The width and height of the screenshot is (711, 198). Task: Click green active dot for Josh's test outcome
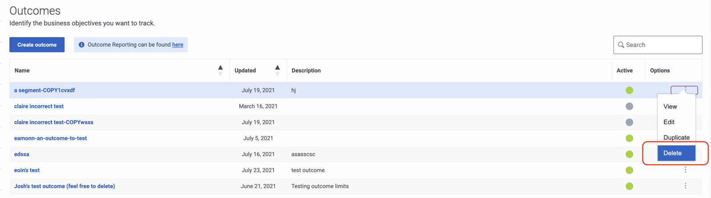click(x=629, y=186)
